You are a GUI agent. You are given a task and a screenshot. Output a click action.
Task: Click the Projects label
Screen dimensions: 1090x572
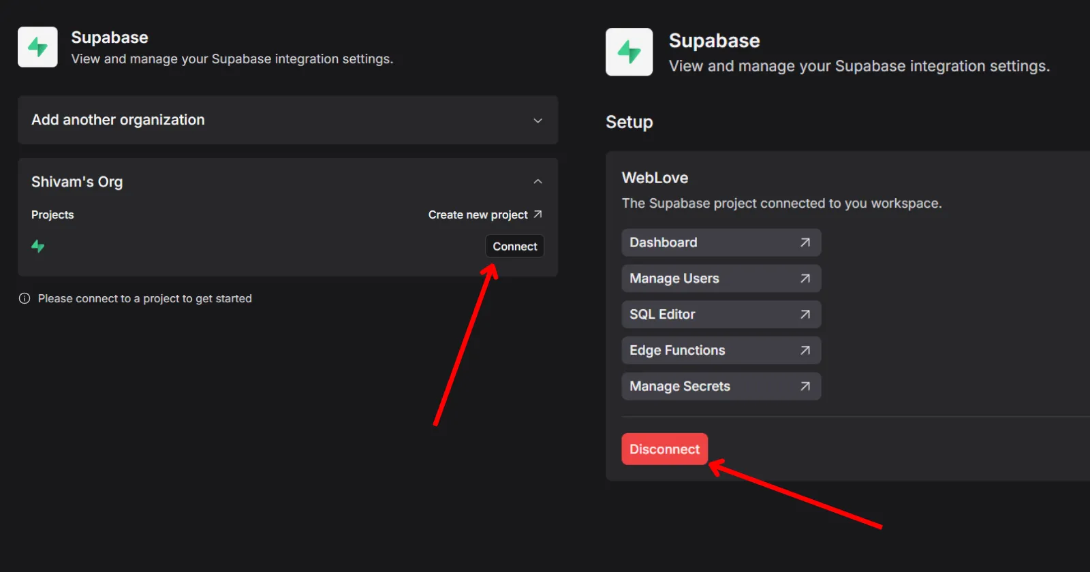click(x=52, y=214)
